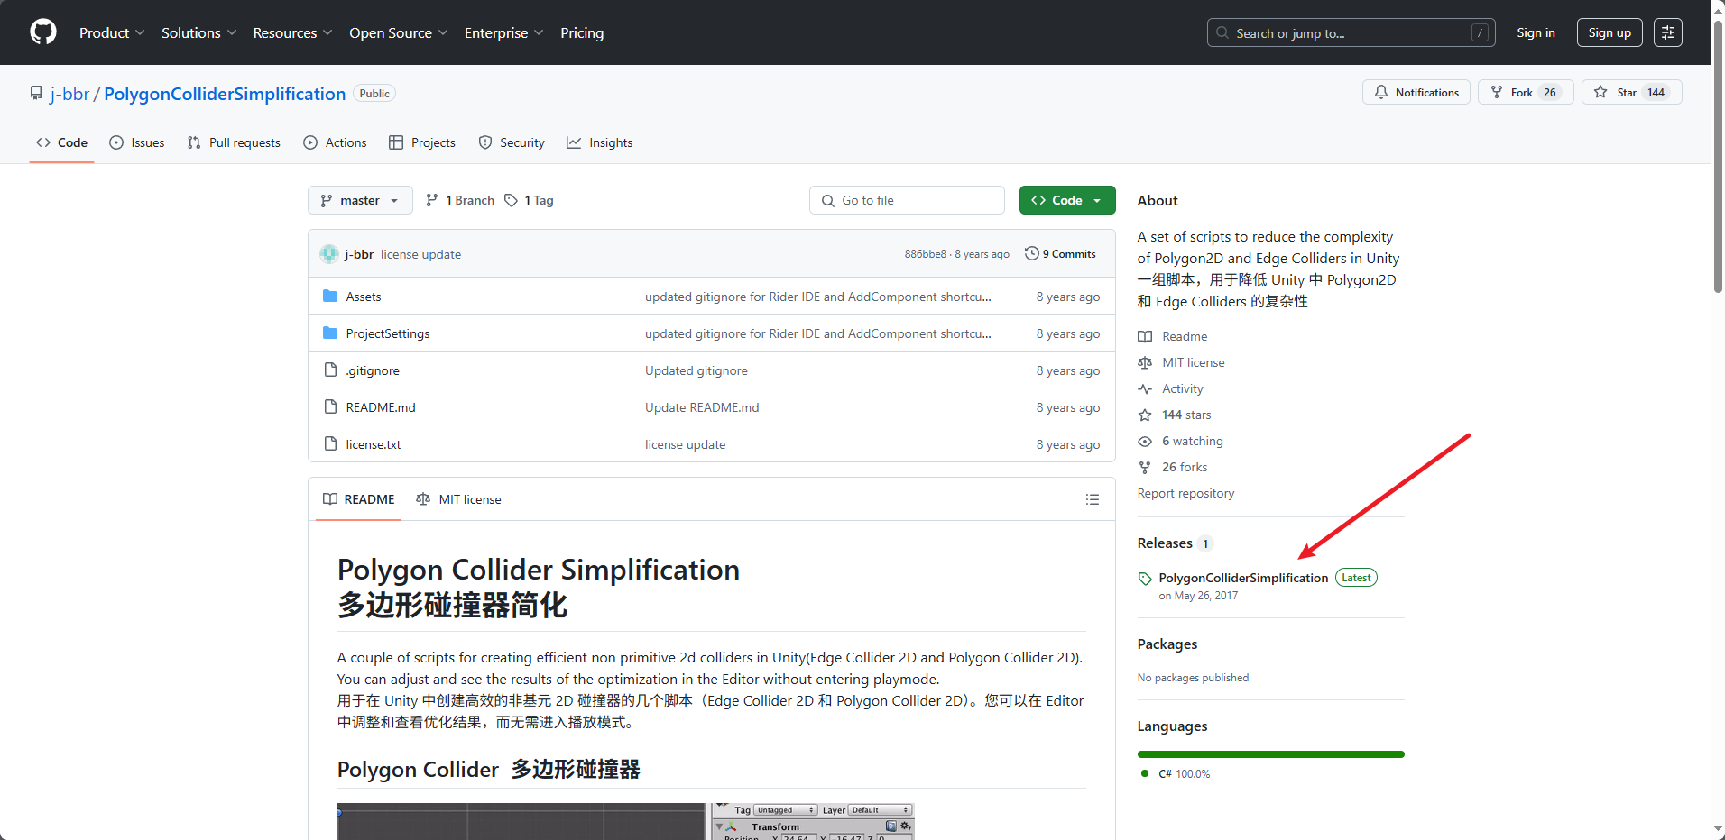This screenshot has width=1725, height=840.
Task: Open the master branch selector dropdown
Action: (x=360, y=200)
